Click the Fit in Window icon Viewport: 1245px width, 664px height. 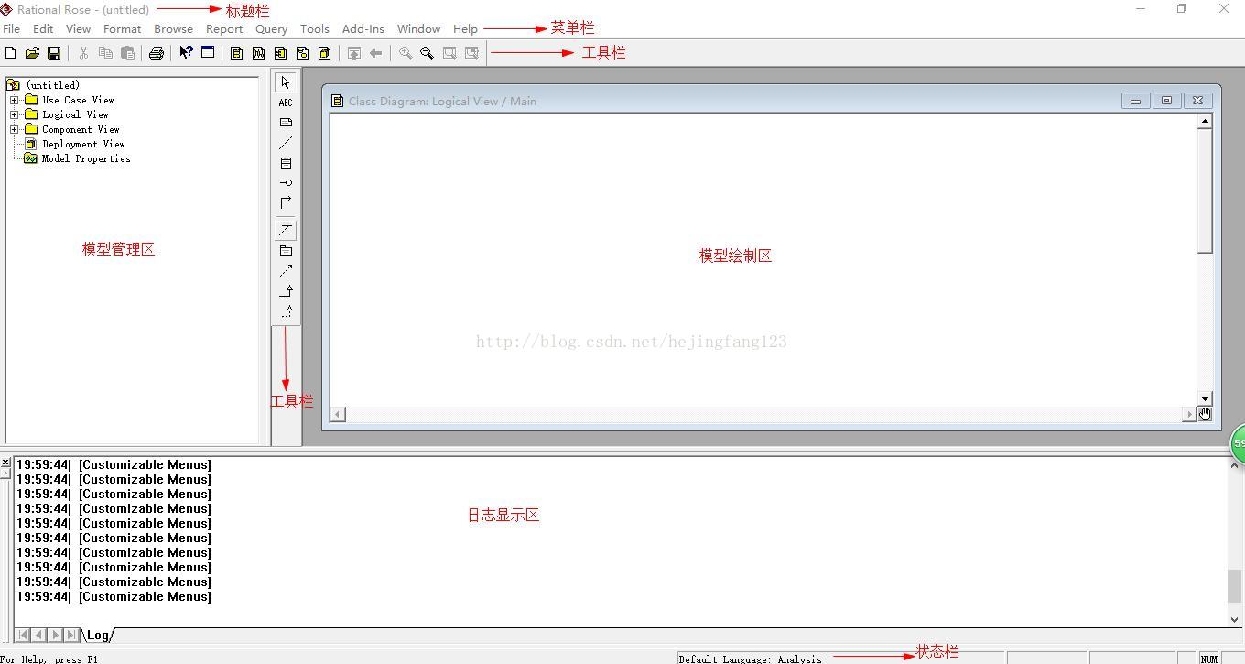[449, 53]
